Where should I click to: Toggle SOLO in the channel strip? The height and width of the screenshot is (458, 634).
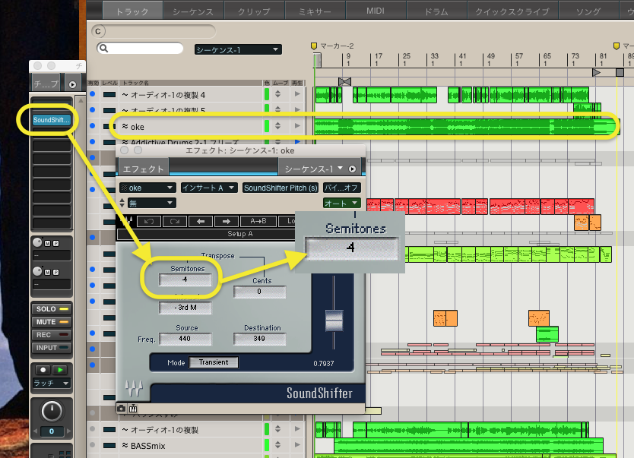(52, 309)
